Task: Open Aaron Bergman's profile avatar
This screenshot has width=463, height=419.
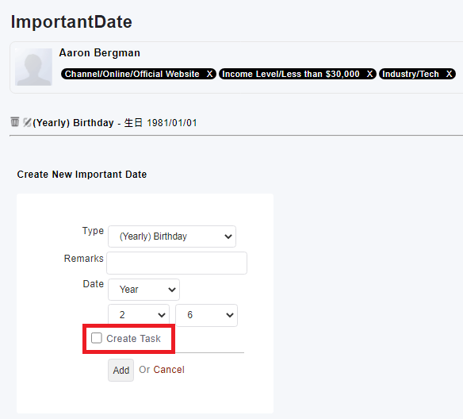Action: coord(33,67)
